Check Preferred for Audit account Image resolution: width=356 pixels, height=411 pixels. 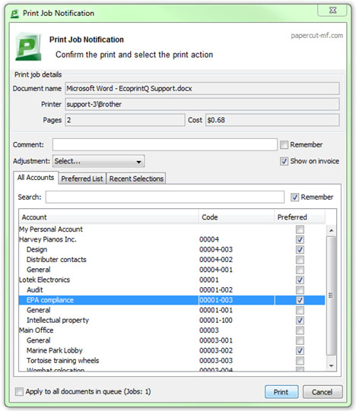300,290
